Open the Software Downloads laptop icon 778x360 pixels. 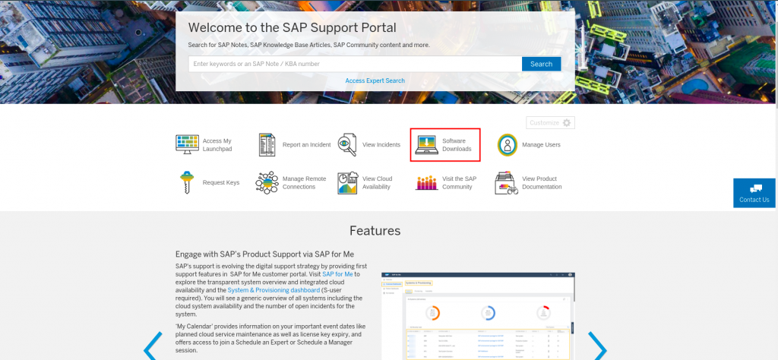coord(426,144)
